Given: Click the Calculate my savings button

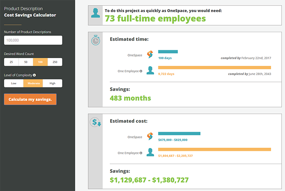Looking at the screenshot, I should tap(30, 100).
